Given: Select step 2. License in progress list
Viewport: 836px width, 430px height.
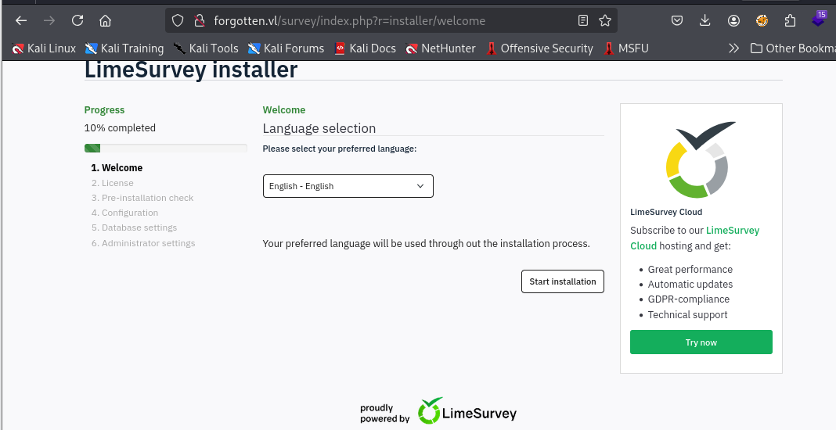Looking at the screenshot, I should click(113, 183).
